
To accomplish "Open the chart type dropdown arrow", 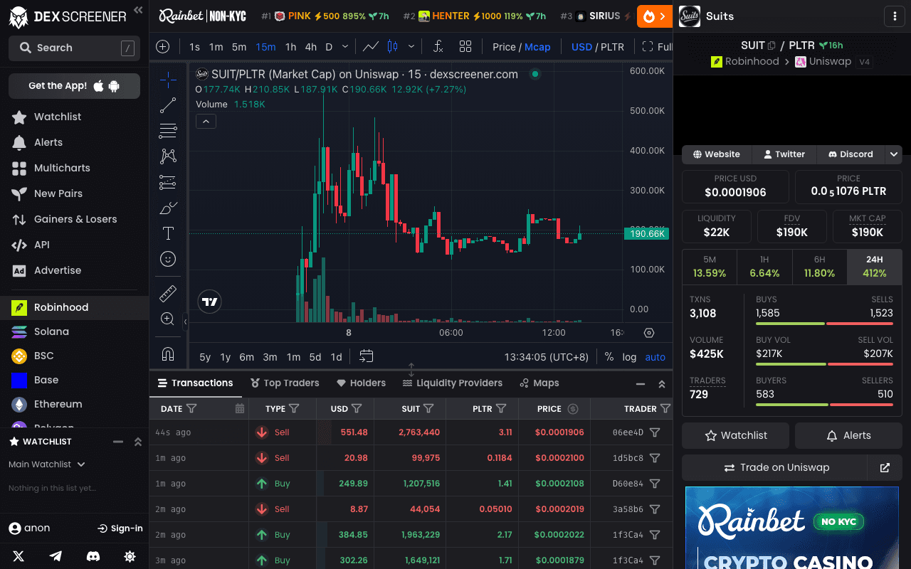I will (411, 47).
